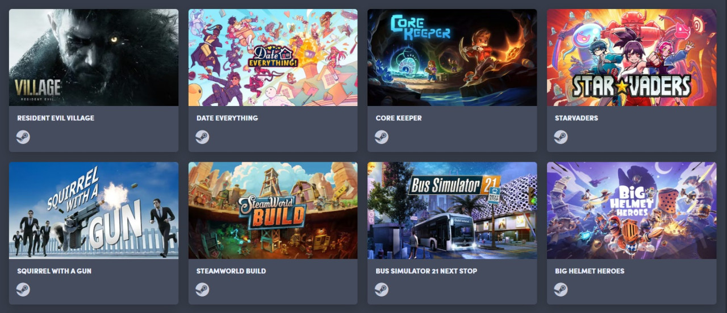
Task: Click the Steam icon under Starvaders
Action: (x=561, y=137)
